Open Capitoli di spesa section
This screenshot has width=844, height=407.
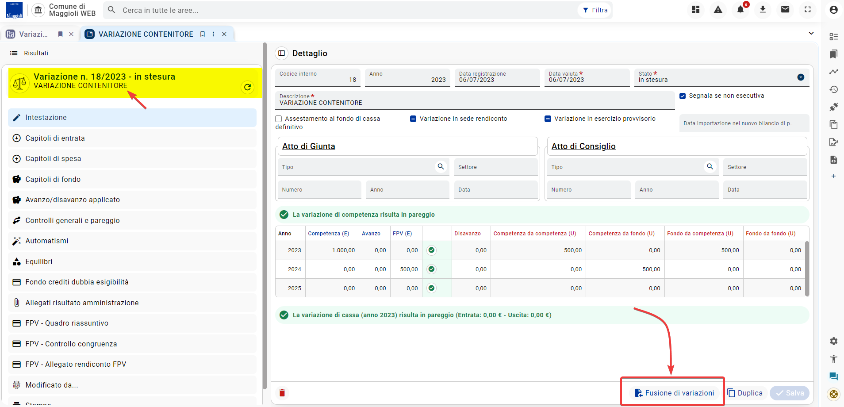coord(132,158)
